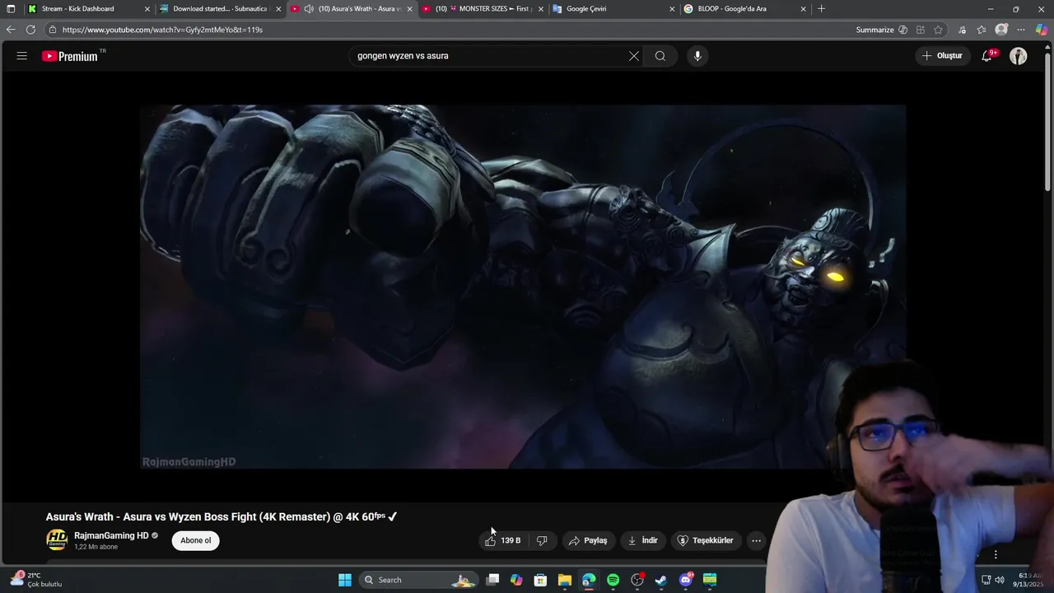Open the Windows Start menu
1054x593 pixels.
point(345,580)
